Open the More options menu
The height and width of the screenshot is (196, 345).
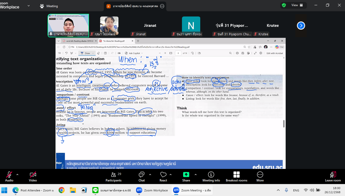tap(260, 177)
